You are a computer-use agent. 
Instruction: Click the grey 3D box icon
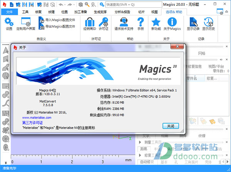tap(80, 5)
